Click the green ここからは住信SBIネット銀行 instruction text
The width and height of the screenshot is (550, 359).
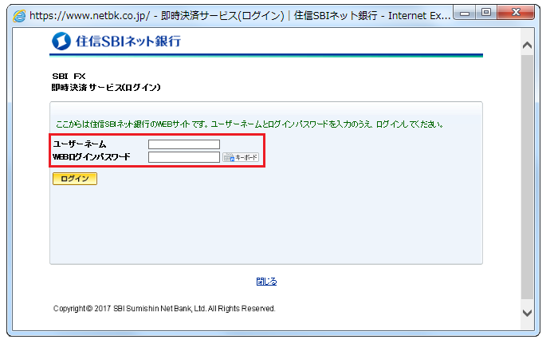[249, 124]
